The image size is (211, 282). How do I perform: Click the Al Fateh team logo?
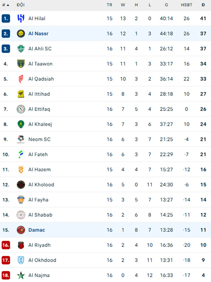(x=21, y=154)
